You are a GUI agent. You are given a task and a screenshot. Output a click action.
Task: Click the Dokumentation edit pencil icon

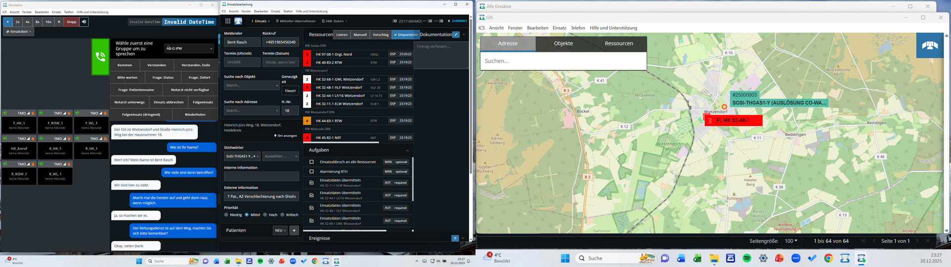pos(456,35)
